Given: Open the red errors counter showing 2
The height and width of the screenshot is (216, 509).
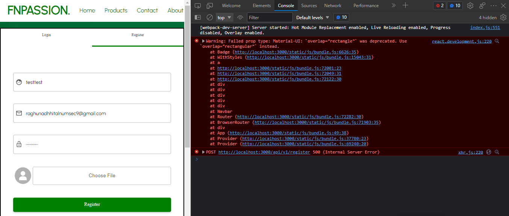Looking at the screenshot, I should tap(439, 6).
